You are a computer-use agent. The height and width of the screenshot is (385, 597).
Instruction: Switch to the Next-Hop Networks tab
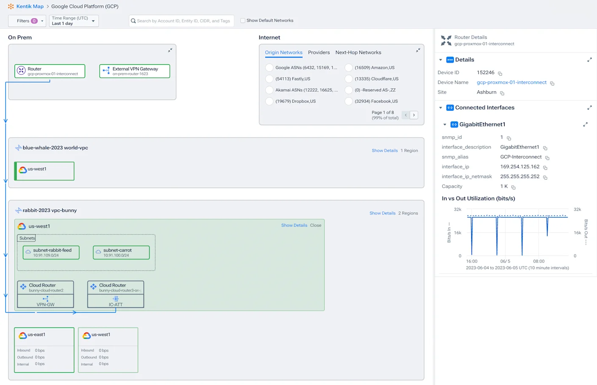coord(358,52)
